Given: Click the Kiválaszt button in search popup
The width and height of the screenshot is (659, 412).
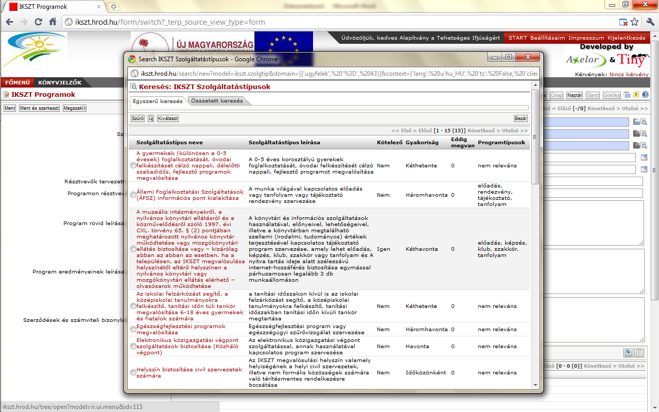Looking at the screenshot, I should point(168,118).
